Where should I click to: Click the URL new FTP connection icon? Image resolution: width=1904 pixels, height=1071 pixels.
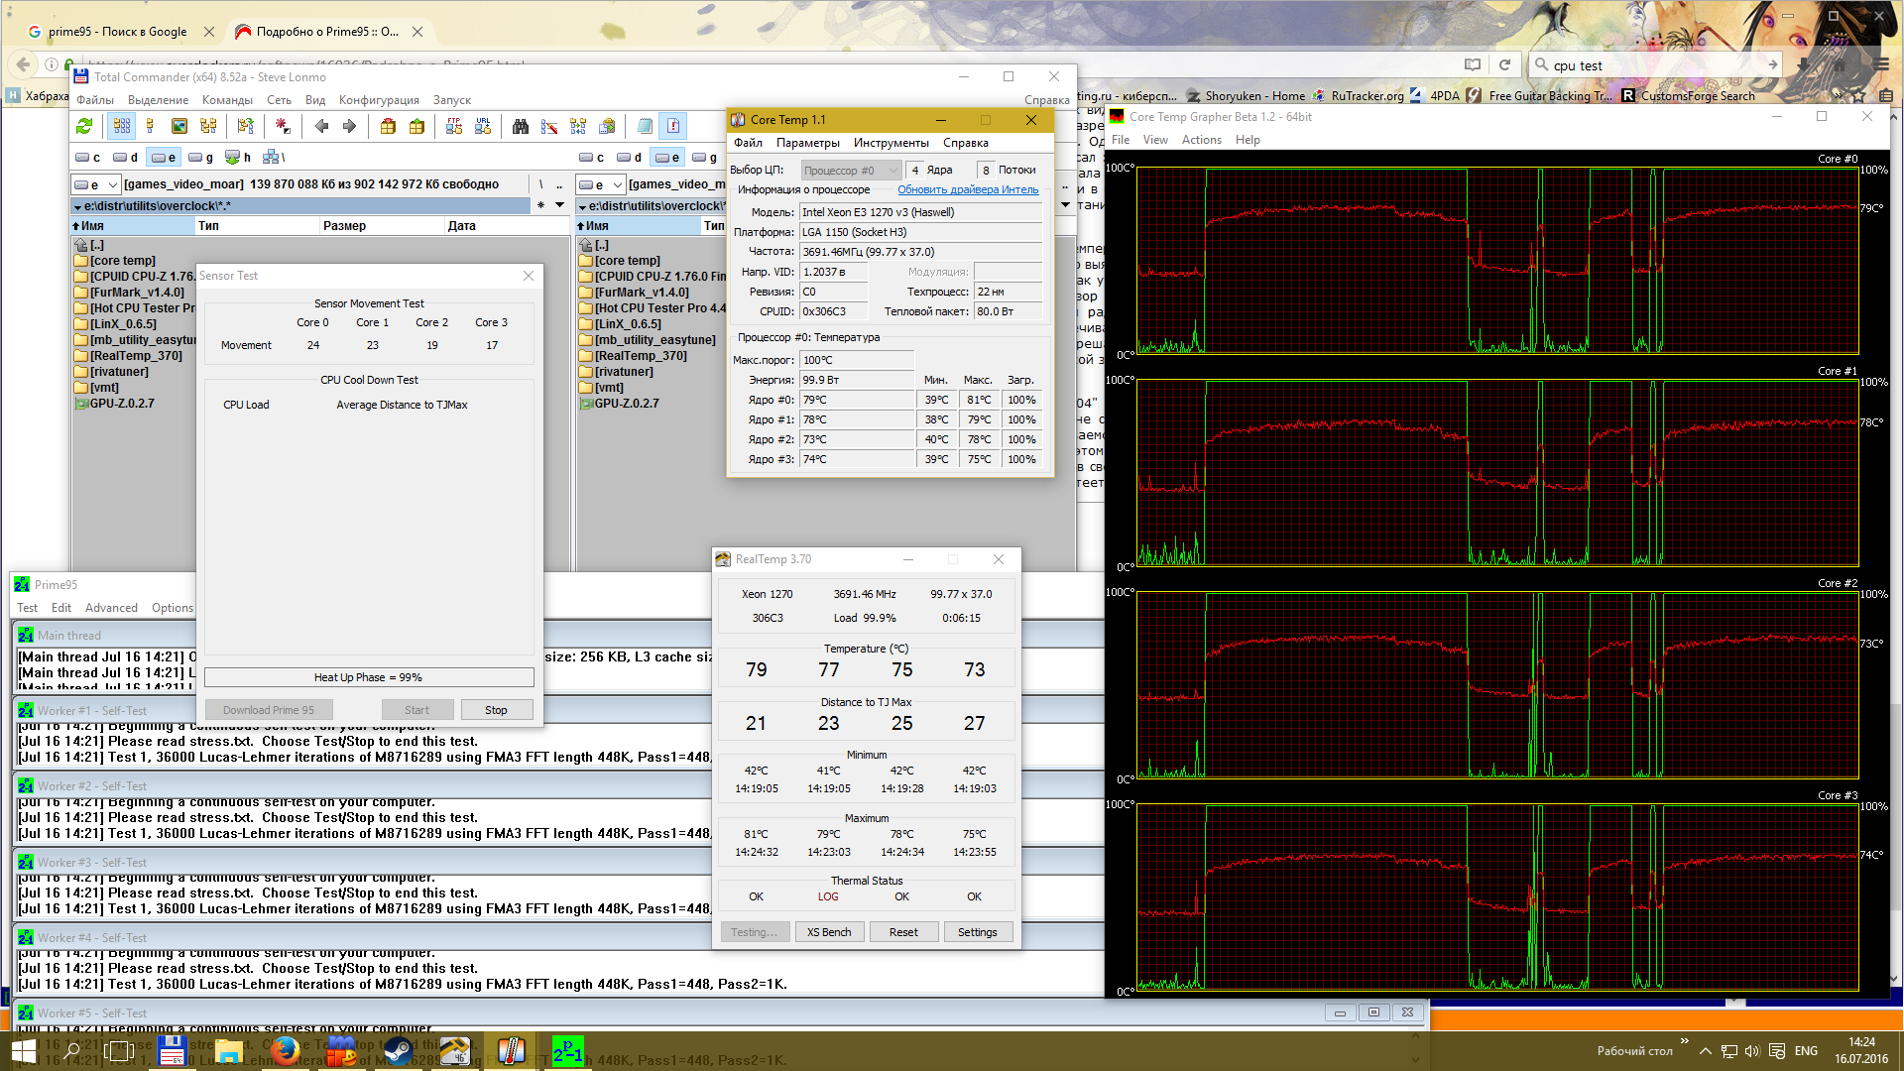(x=483, y=126)
